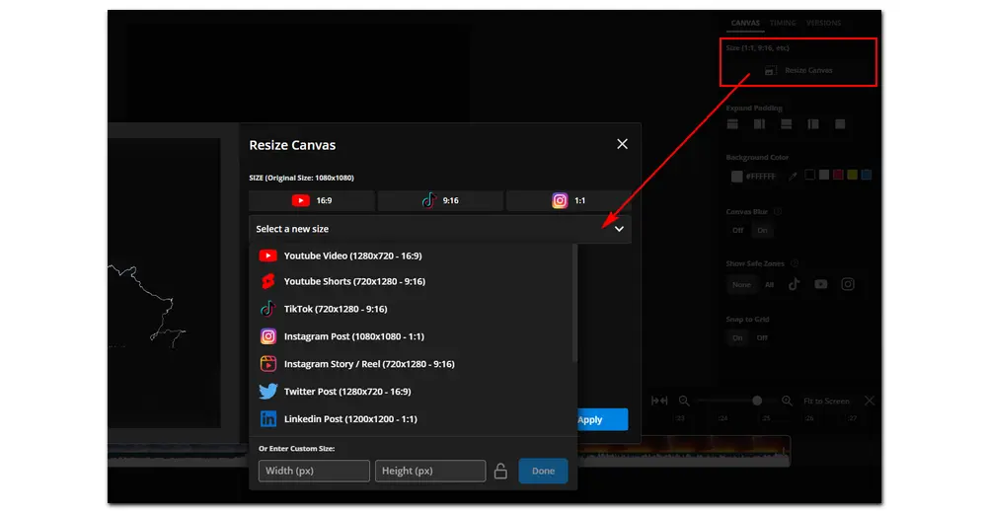
Task: Click the aspect ratio lock icon
Action: coord(500,472)
